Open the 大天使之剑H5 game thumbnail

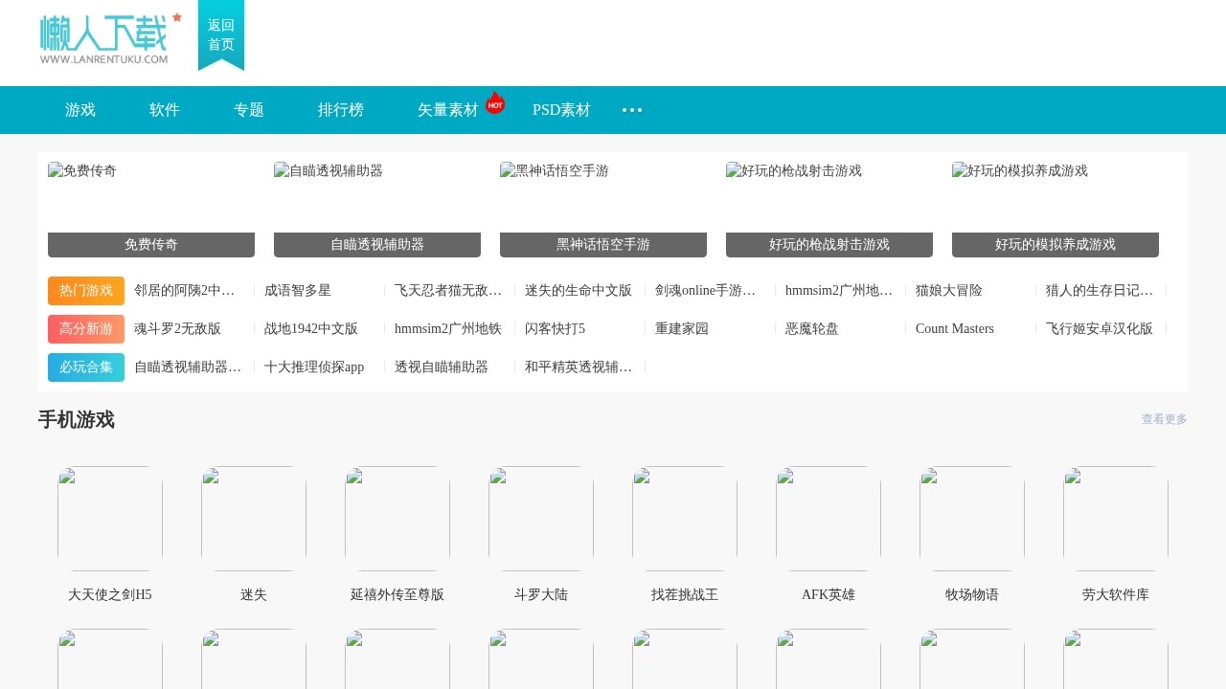pyautogui.click(x=109, y=517)
